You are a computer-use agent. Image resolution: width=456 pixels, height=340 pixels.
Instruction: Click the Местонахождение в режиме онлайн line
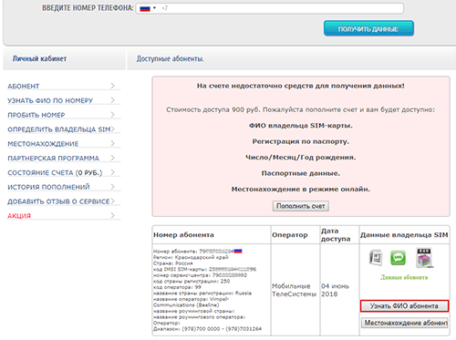tap(301, 190)
